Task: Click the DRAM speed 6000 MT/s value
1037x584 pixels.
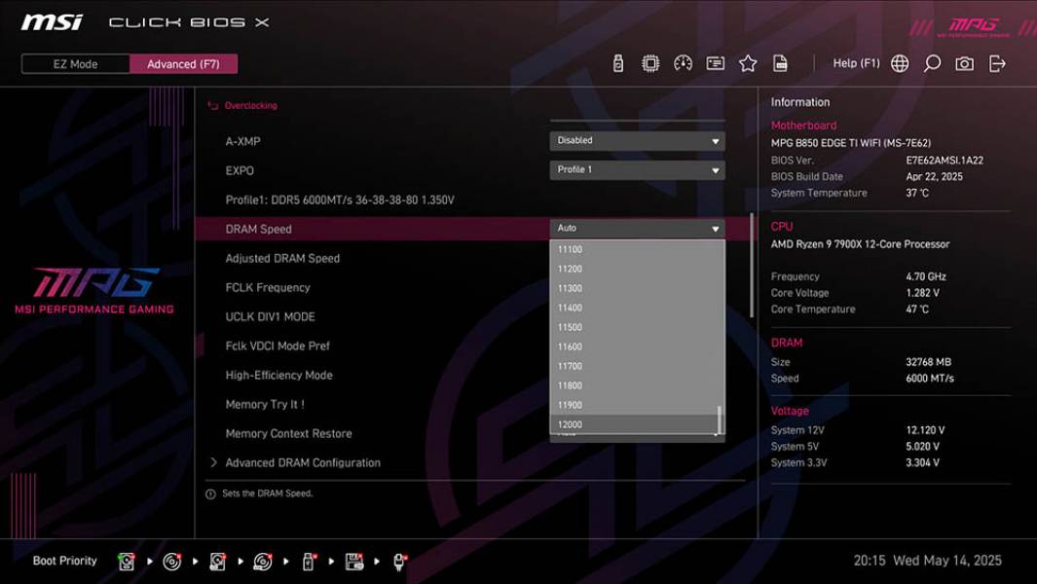Action: [x=930, y=379]
